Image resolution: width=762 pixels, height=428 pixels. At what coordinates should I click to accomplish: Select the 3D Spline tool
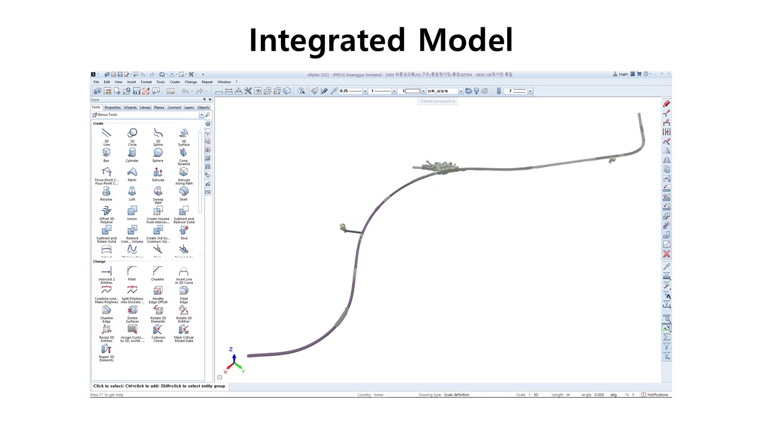pos(158,133)
